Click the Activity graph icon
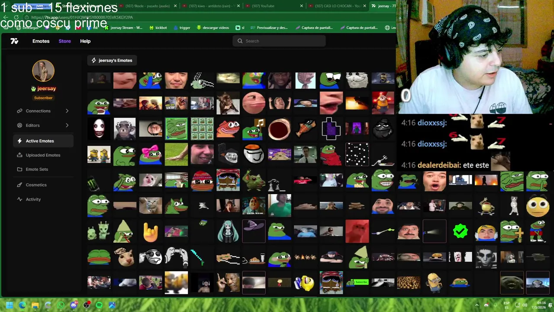Image resolution: width=554 pixels, height=312 pixels. pos(19,199)
